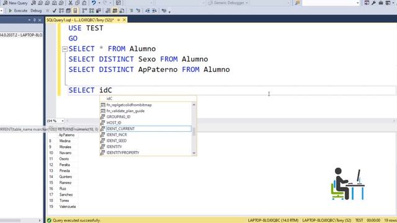The image size is (397, 223).
Task: Open Analysis Services DMX Query icon
Action: pyautogui.click(x=47, y=2)
